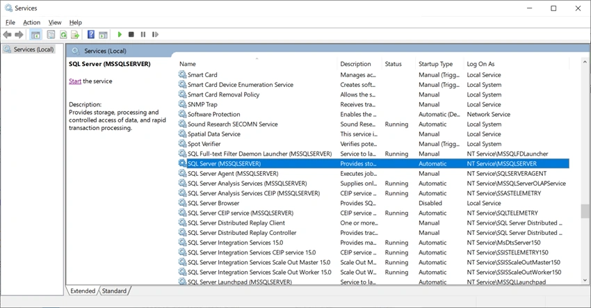Select SQL Server Analysis Services CEIP (MSSQLSERVER)
Viewport: 591px width, 308px height.
click(x=373, y=193)
